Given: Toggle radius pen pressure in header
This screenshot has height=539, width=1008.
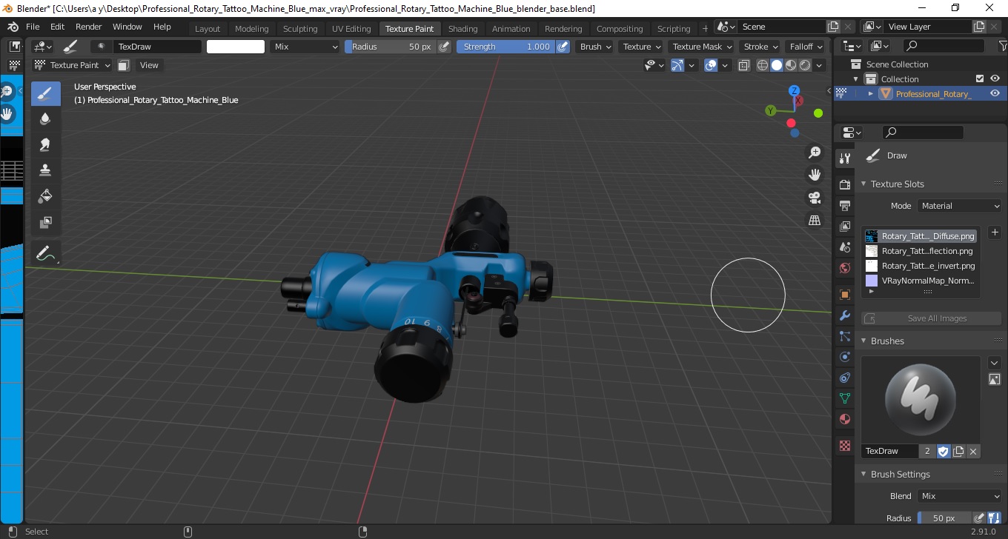Looking at the screenshot, I should pos(444,46).
